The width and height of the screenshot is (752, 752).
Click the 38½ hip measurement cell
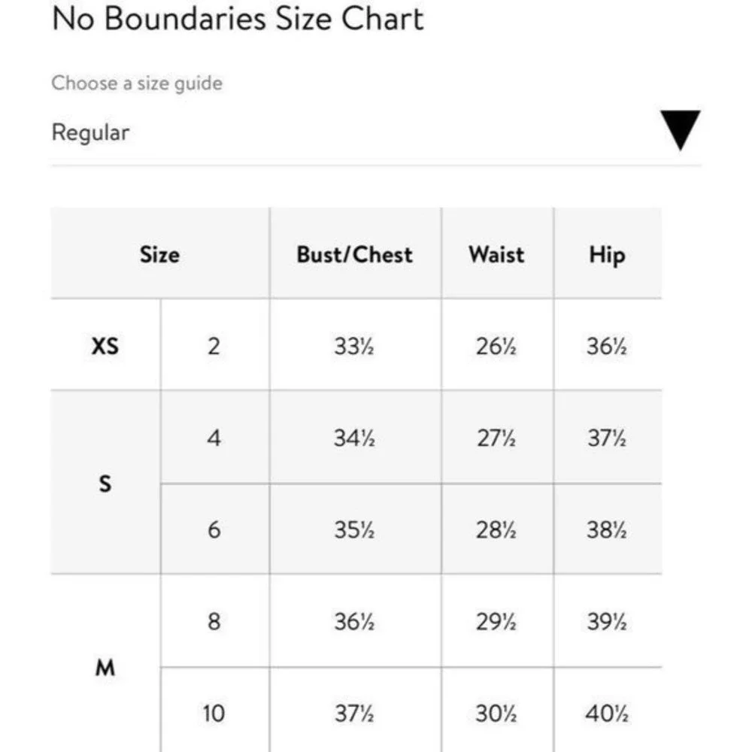click(607, 529)
